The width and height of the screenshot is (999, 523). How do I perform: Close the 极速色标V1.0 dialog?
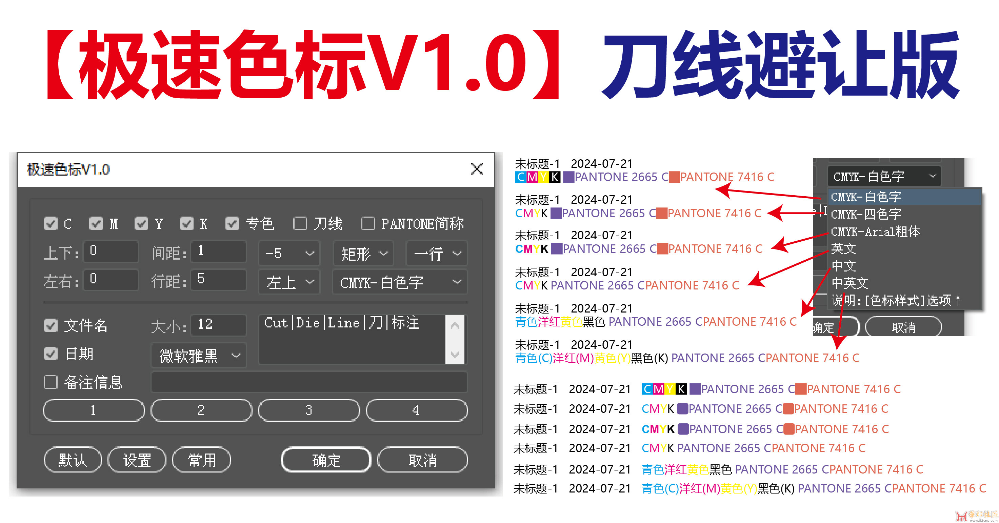point(477,169)
